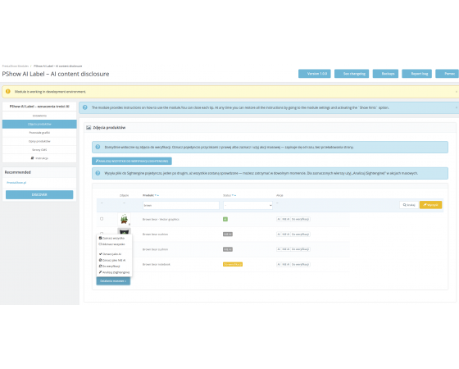Click the product filter field containing 'brown'

[x=181, y=205]
